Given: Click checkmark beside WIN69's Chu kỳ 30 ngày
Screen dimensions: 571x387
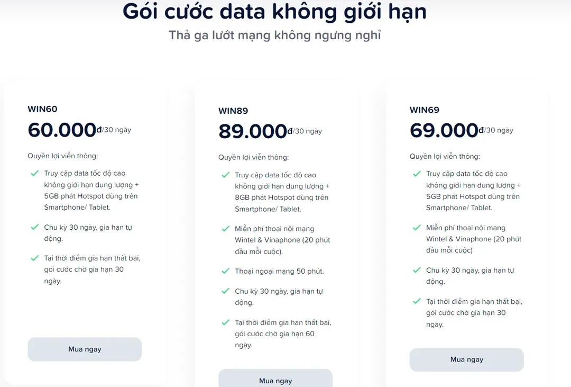Looking at the screenshot, I should (x=417, y=270).
